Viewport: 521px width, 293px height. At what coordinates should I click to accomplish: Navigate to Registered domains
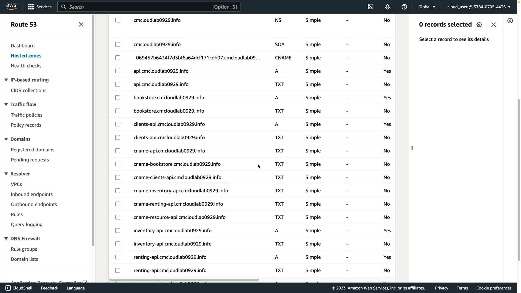[33, 150]
